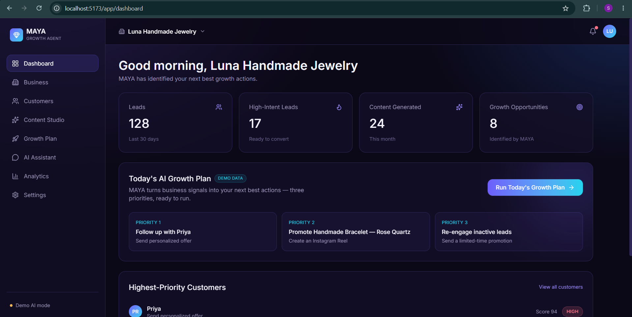The height and width of the screenshot is (317, 632).
Task: Open Priority 2 Promote Handmade Bracelet card
Action: point(356,232)
